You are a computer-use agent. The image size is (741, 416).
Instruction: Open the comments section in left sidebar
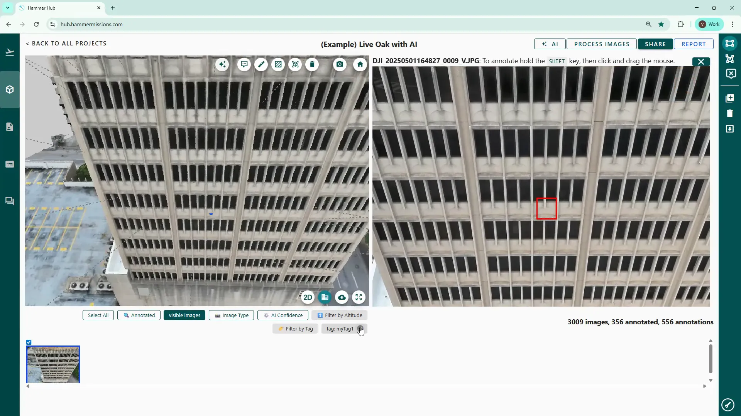10,201
